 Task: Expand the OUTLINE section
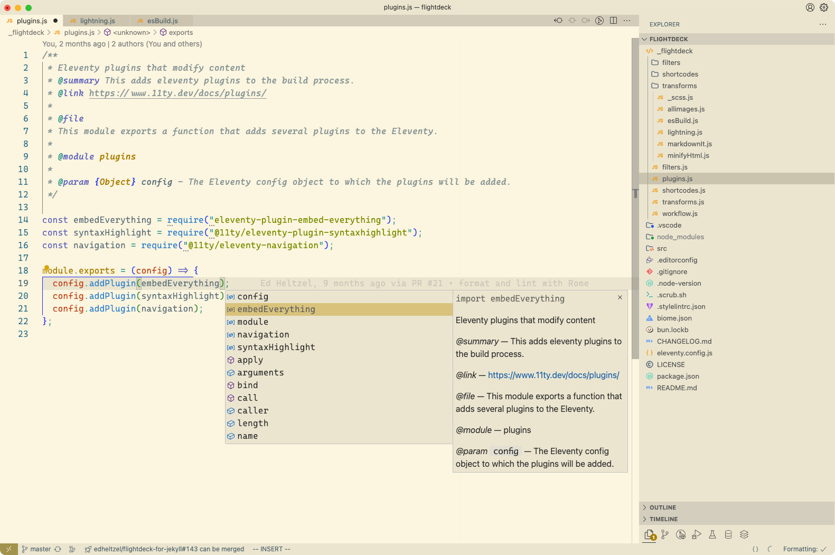(662, 507)
